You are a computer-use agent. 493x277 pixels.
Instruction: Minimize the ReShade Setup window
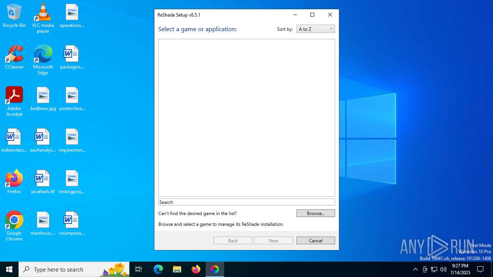click(x=295, y=15)
